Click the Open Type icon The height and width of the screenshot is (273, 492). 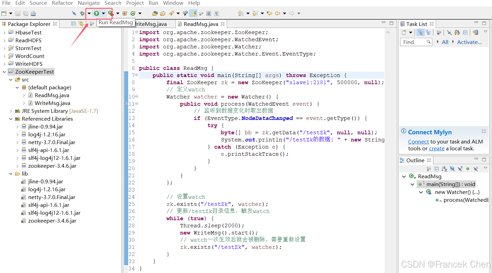(155, 13)
